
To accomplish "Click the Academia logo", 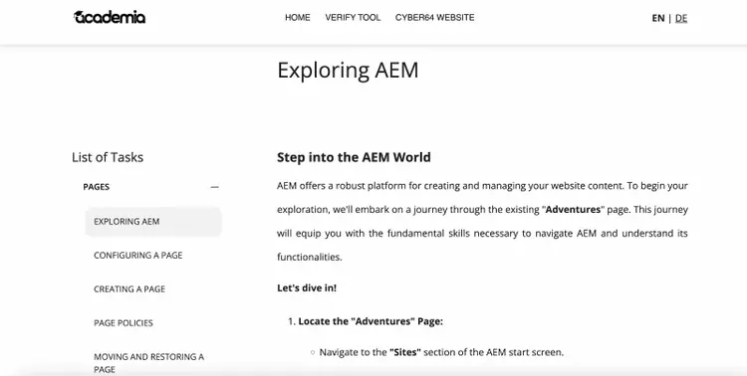I will 110,17.
